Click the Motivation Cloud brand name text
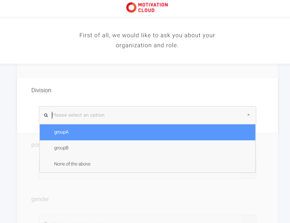The image size is (290, 223). point(153,7)
